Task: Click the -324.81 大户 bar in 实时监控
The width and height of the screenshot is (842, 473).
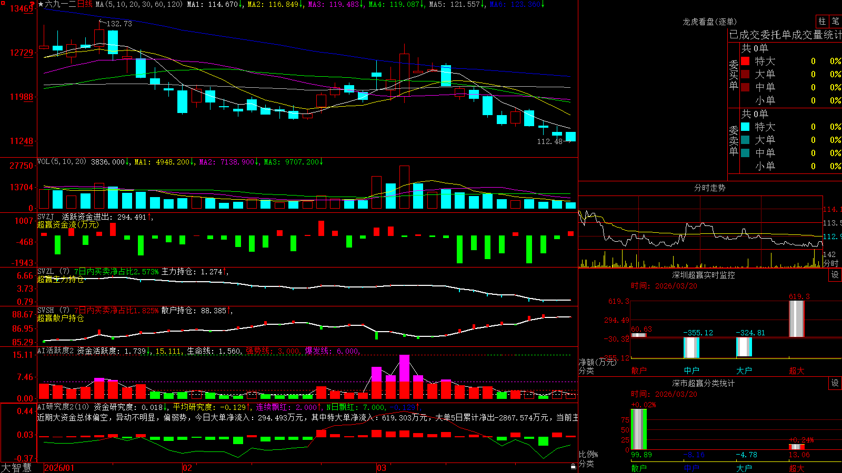Action: (x=744, y=347)
